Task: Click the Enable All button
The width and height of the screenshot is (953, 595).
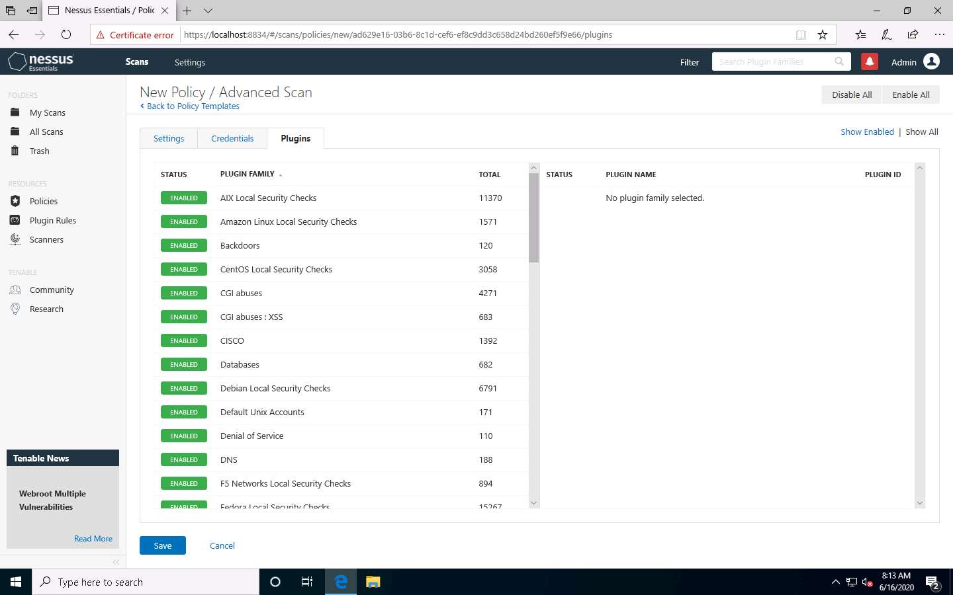Action: [911, 95]
